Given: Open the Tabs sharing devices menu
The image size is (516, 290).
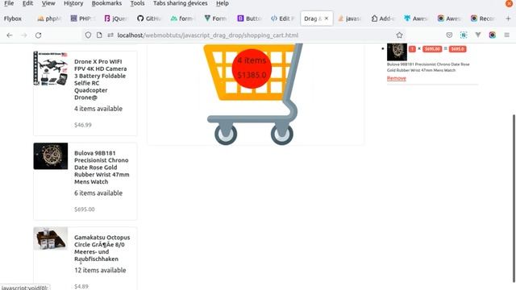Looking at the screenshot, I should 181,3.
